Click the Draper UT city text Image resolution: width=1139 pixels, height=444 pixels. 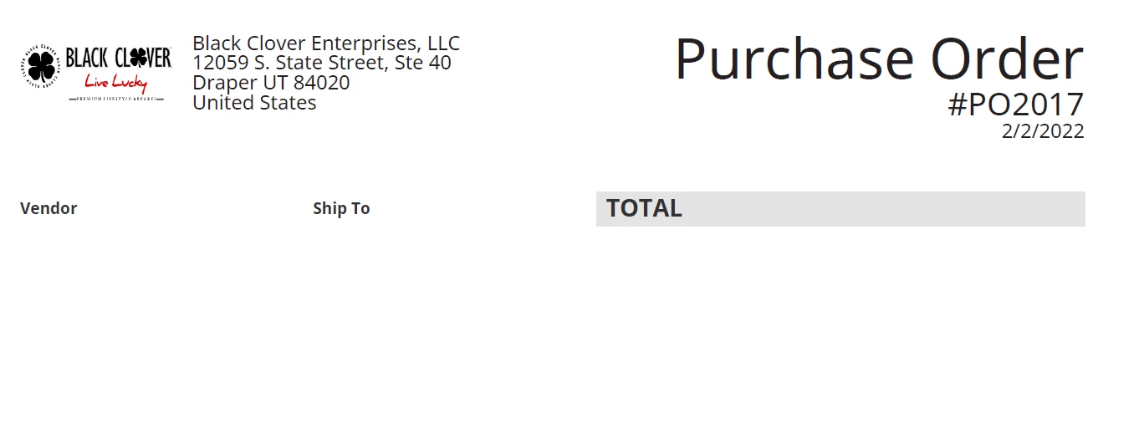pos(240,83)
